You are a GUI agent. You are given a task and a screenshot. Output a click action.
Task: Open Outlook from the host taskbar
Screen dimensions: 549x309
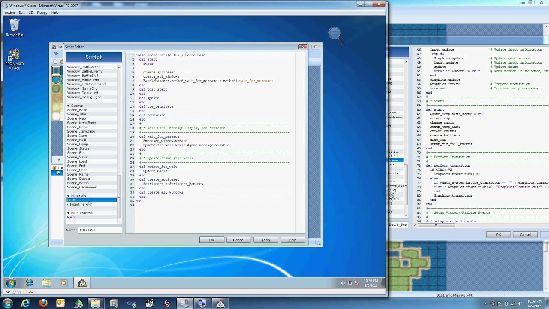[x=60, y=303]
